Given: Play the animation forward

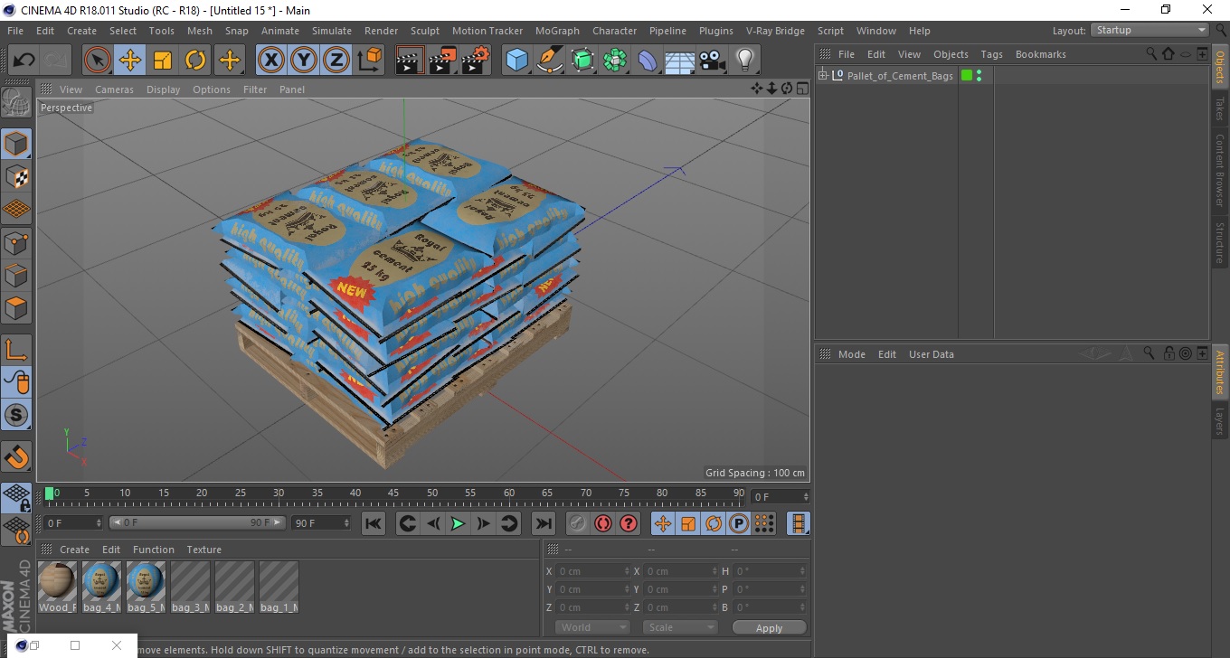Looking at the screenshot, I should (x=458, y=523).
